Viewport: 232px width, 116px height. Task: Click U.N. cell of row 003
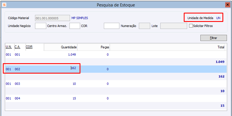(x=8, y=84)
